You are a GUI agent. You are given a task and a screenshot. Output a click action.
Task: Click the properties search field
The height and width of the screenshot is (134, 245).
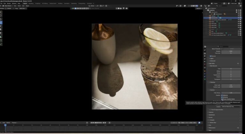[223, 47]
